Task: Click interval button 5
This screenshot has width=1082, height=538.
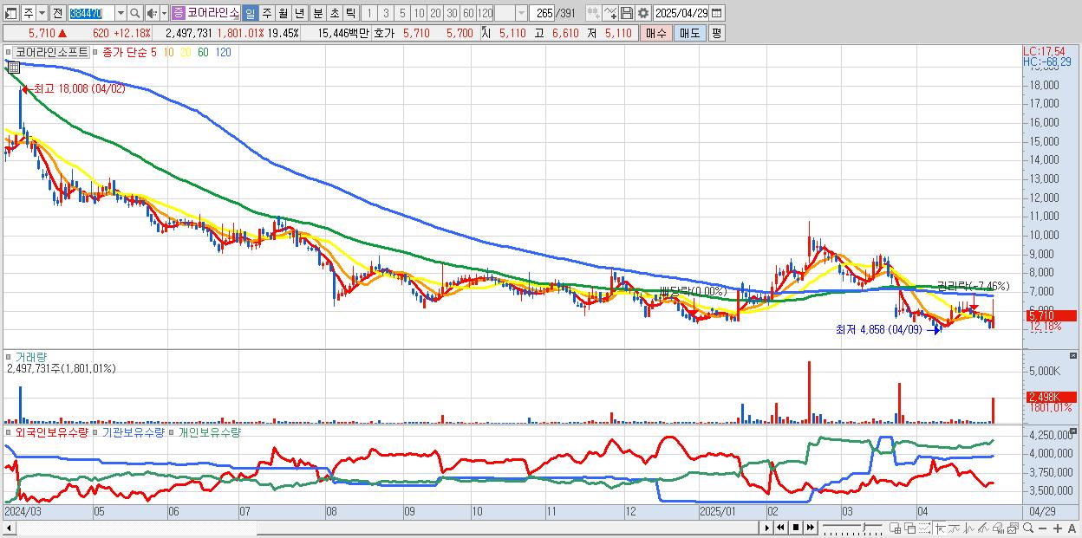Action: pyautogui.click(x=402, y=14)
